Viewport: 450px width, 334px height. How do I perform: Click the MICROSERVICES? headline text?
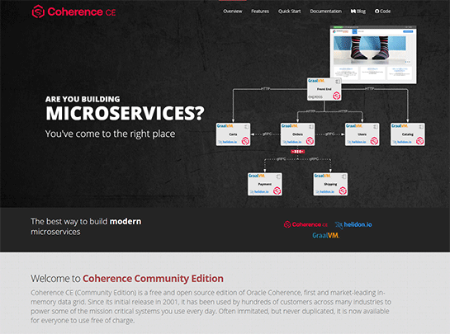coord(125,113)
